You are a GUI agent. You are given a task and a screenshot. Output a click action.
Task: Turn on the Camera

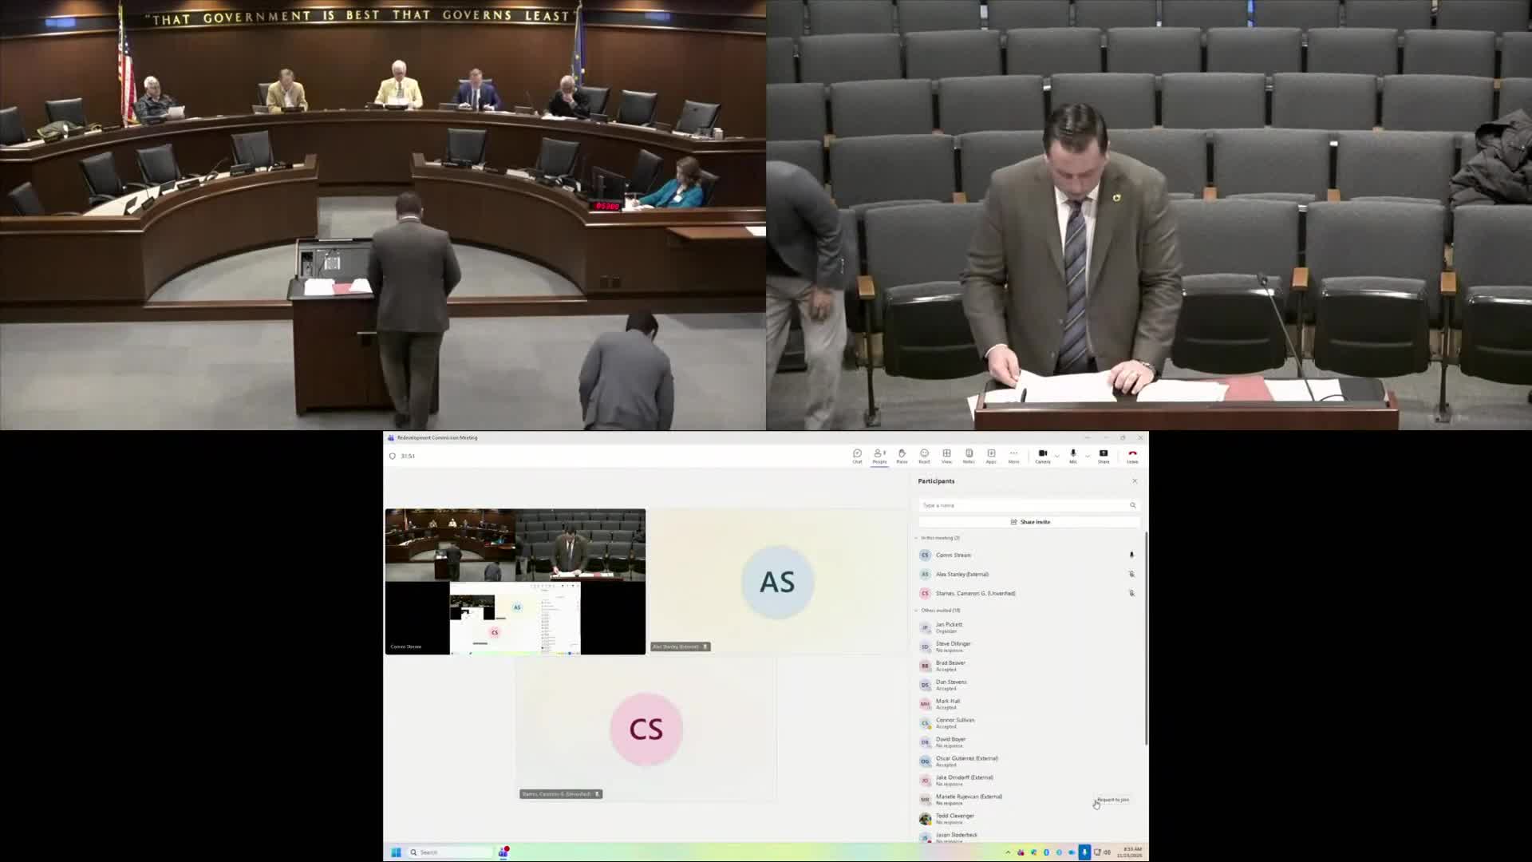[x=1042, y=455]
